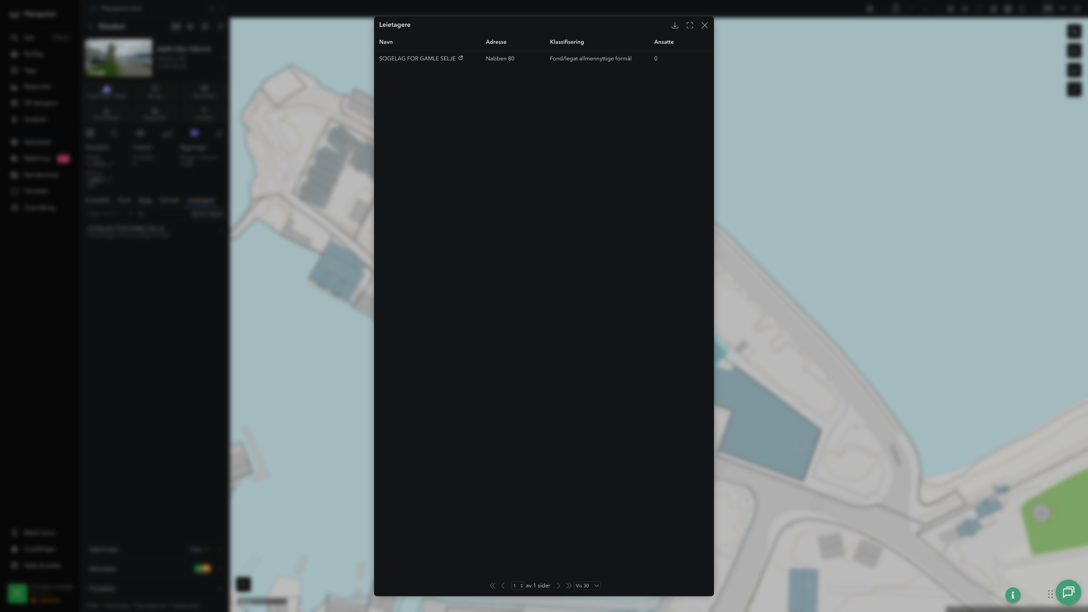Screen dimensions: 1088x612
Task: Jump to the last page of results
Action: [x=568, y=586]
